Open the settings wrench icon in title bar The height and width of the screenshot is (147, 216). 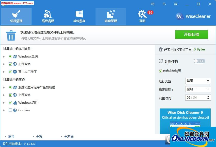pyautogui.click(x=164, y=4)
